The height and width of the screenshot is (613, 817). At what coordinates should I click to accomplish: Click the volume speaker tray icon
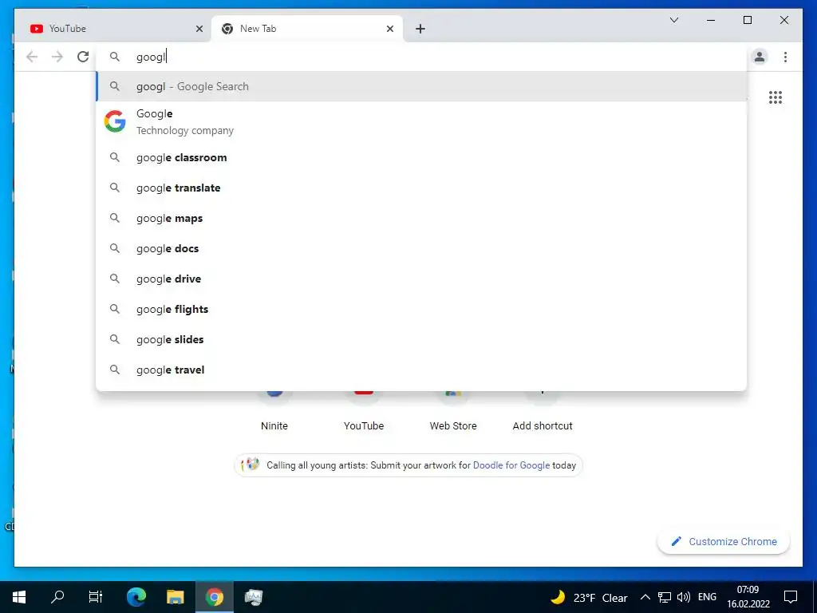pos(684,597)
